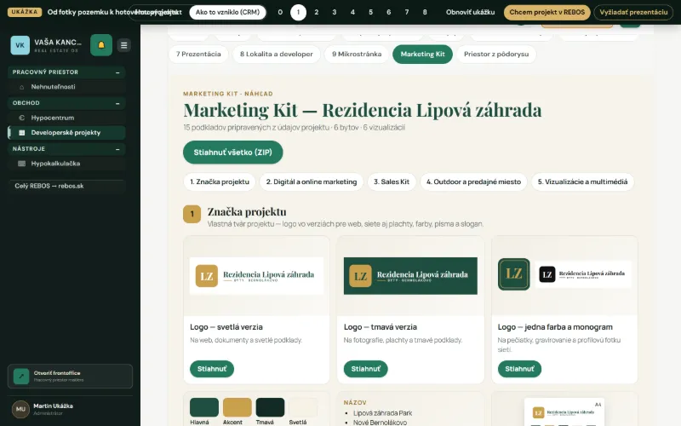Click the Nehnuteľnosti home icon
This screenshot has height=426, width=681.
pos(22,87)
